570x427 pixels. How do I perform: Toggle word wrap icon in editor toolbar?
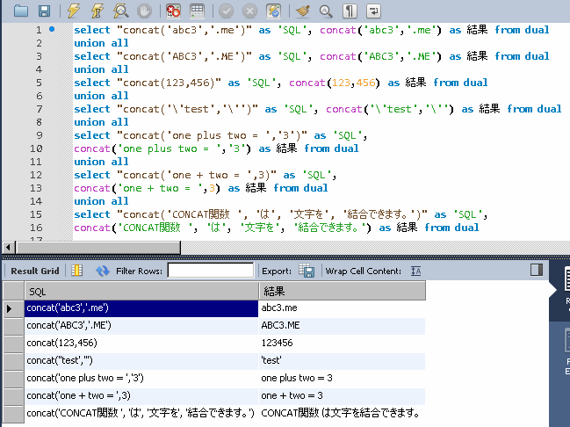pos(373,11)
